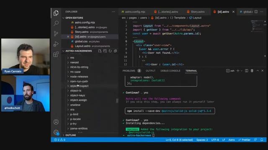Click Explorer more actions ellipsis

pyautogui.click(x=113, y=12)
